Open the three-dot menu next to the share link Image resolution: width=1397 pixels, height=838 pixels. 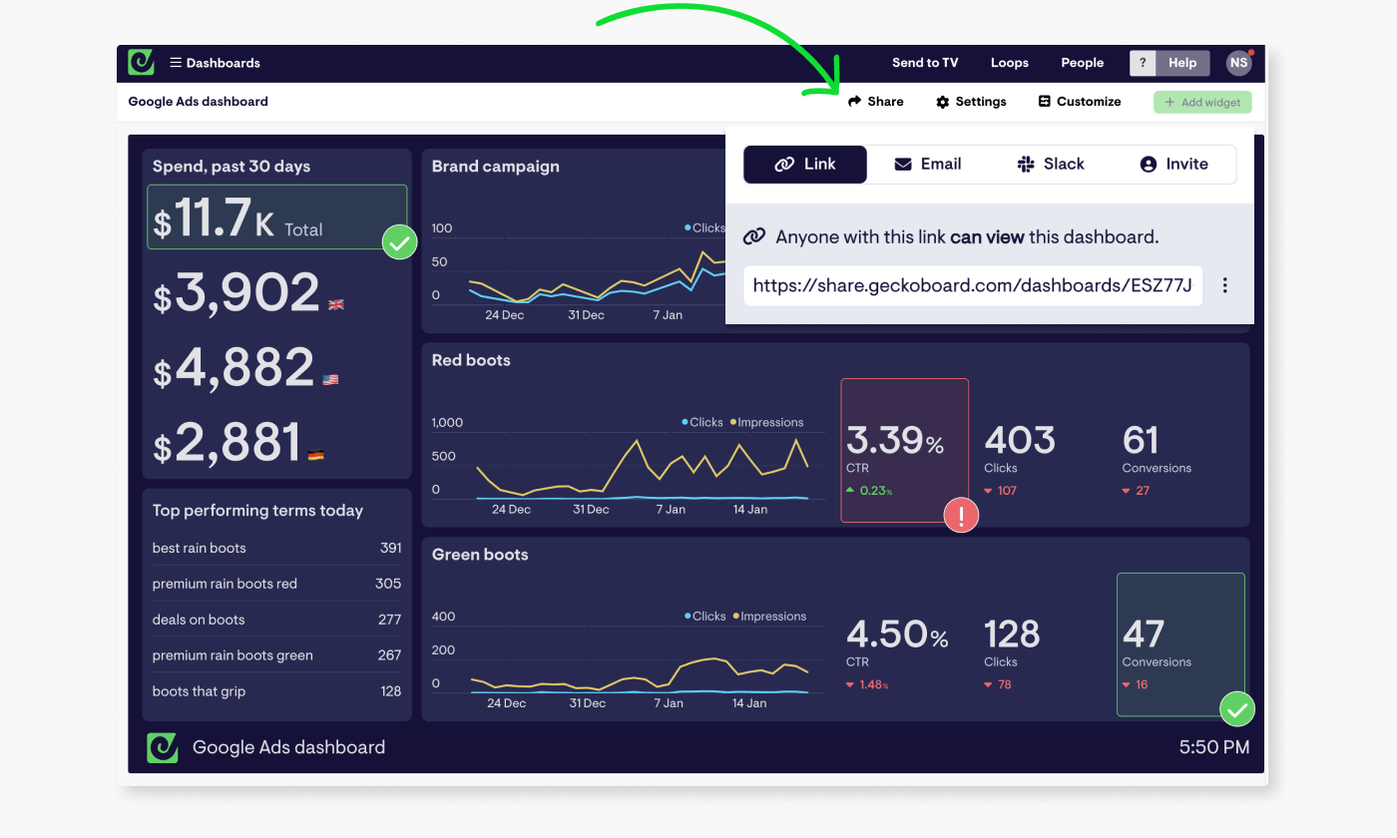point(1224,285)
